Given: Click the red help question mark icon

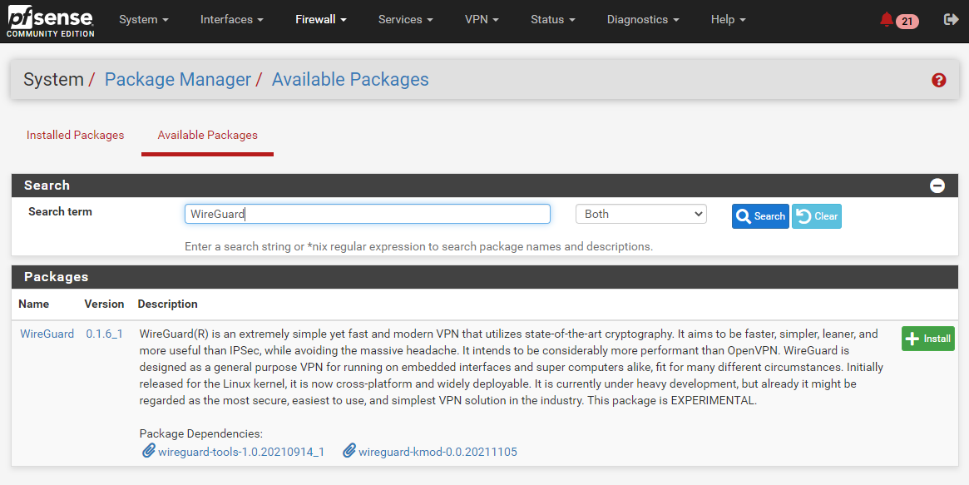Looking at the screenshot, I should coord(939,80).
